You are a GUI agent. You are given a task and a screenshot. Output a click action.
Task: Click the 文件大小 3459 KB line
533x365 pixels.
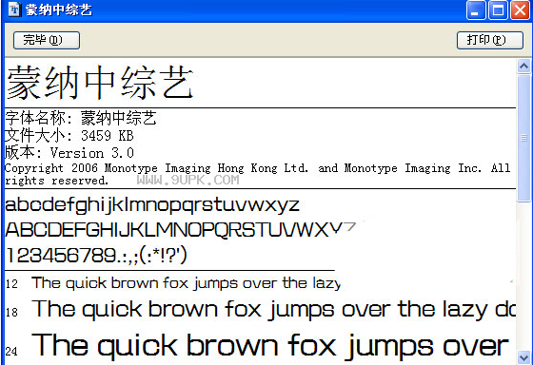(x=69, y=136)
